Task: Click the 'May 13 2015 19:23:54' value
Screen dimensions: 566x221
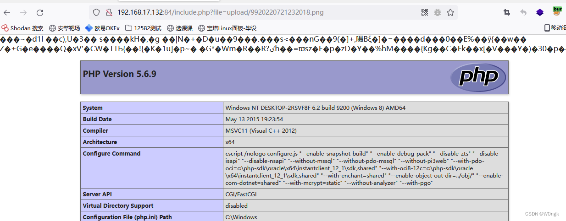Action: click(x=254, y=119)
